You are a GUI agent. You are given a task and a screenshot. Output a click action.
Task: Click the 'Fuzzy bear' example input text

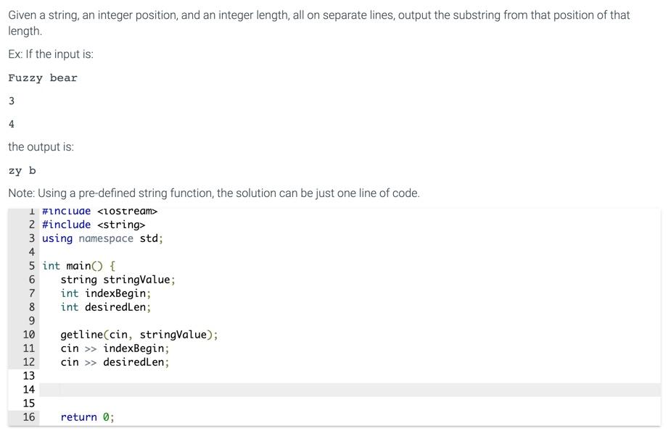click(x=43, y=78)
